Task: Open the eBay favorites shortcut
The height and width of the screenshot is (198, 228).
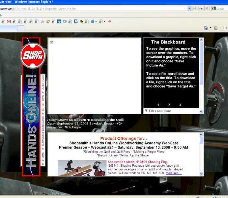Action: pos(109,21)
